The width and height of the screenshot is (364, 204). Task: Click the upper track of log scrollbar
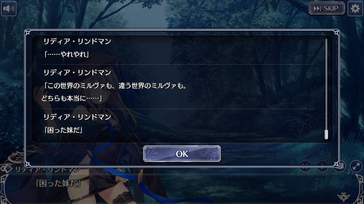click(326, 83)
